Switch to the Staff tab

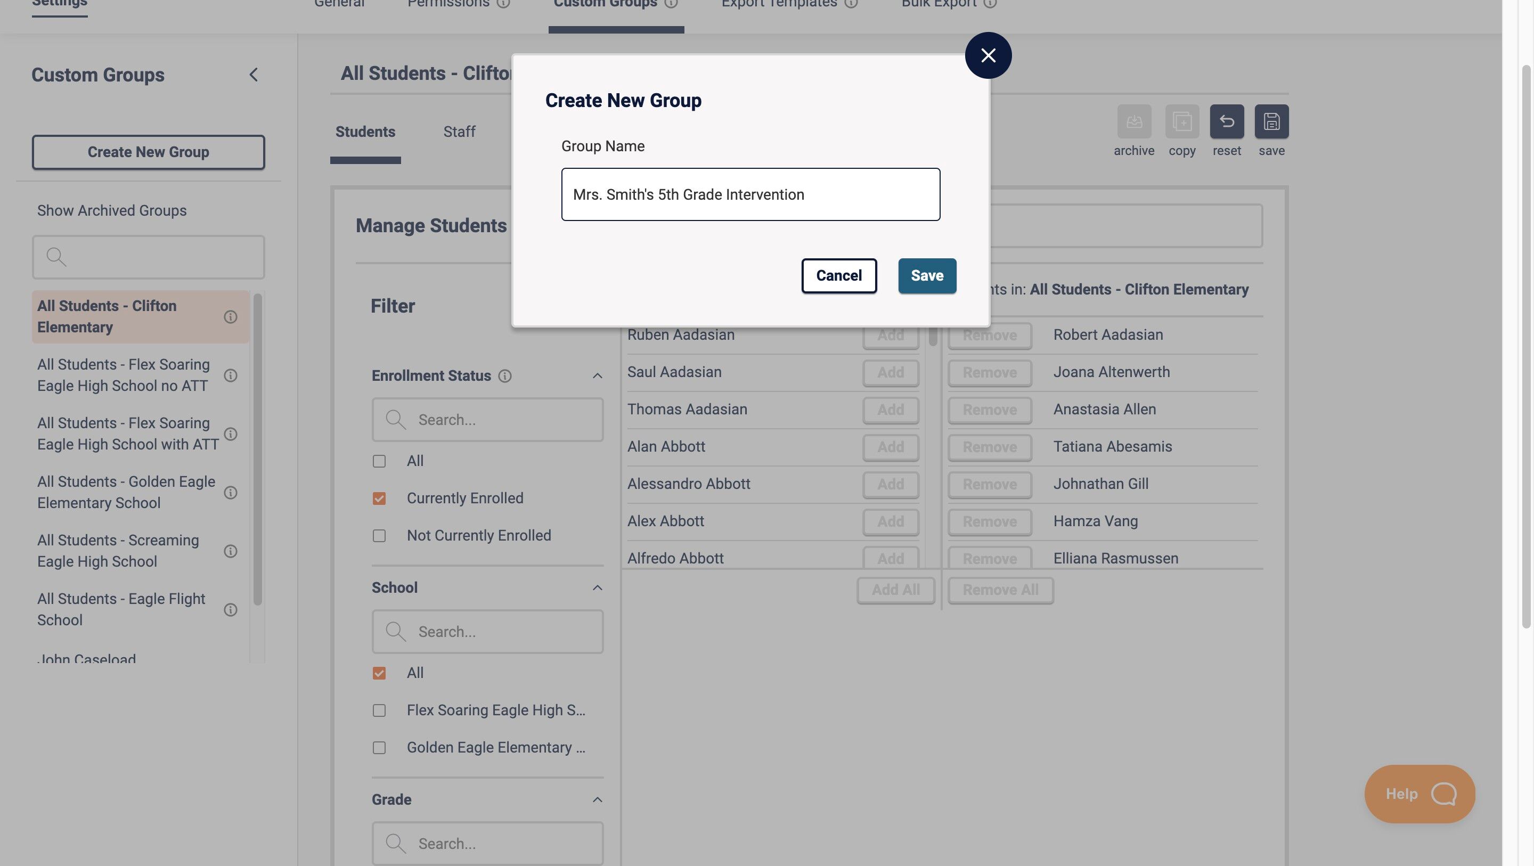click(459, 132)
